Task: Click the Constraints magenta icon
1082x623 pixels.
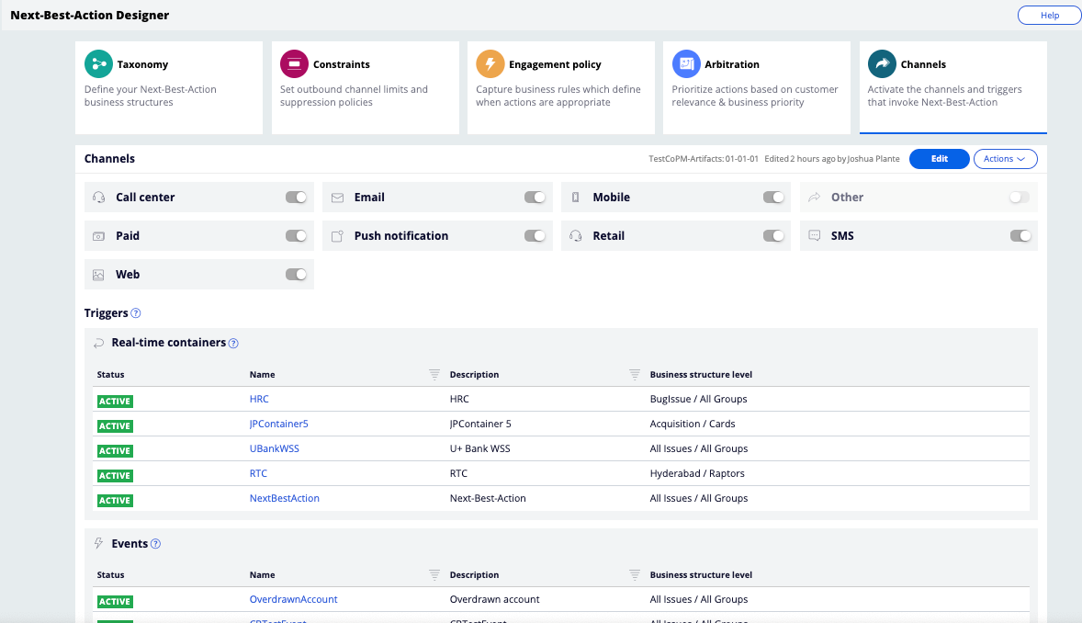Action: (294, 64)
